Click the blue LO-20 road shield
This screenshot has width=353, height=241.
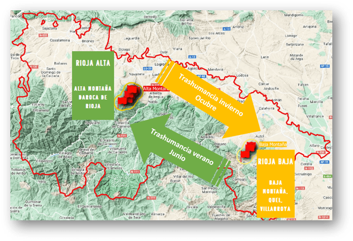point(148,69)
